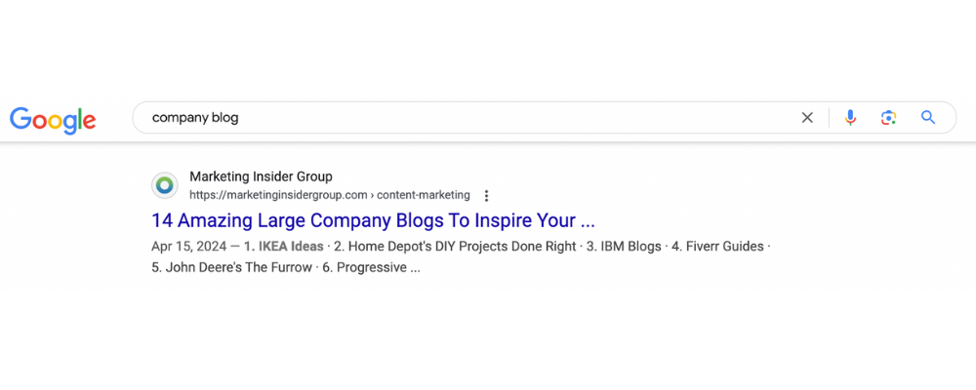Screen dimensions: 976x390
Task: Click 'Fiverr Guides' in the snippet
Action: [x=722, y=247]
